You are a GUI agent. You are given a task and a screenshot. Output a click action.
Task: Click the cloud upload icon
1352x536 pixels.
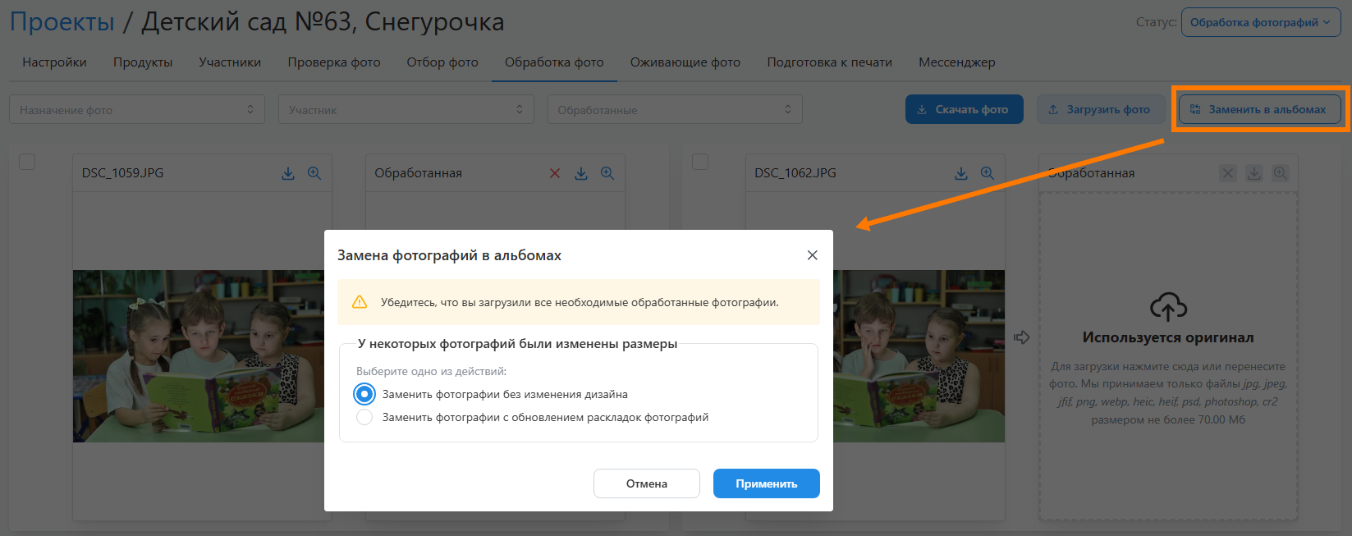point(1168,307)
